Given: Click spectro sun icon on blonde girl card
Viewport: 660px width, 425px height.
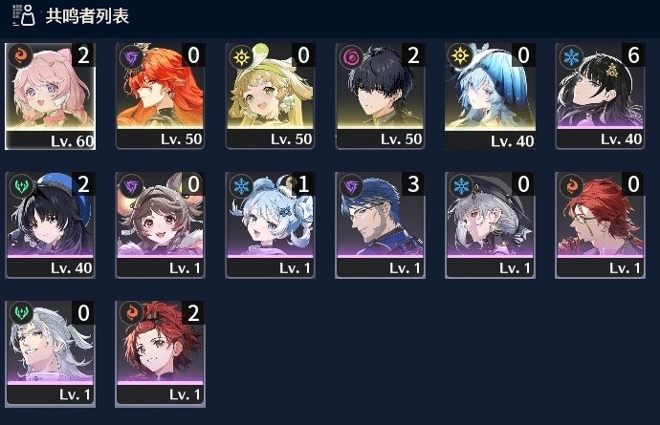Looking at the screenshot, I should click(x=241, y=56).
